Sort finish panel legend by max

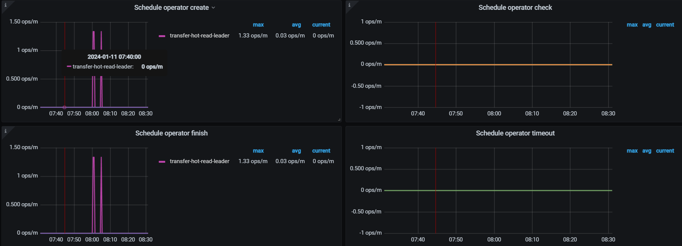coord(258,151)
